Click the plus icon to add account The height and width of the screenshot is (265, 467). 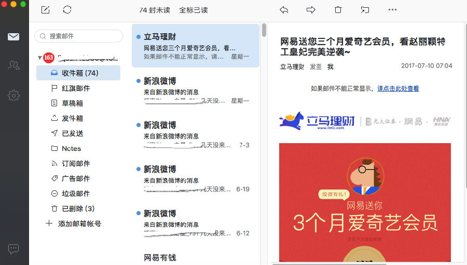click(49, 224)
